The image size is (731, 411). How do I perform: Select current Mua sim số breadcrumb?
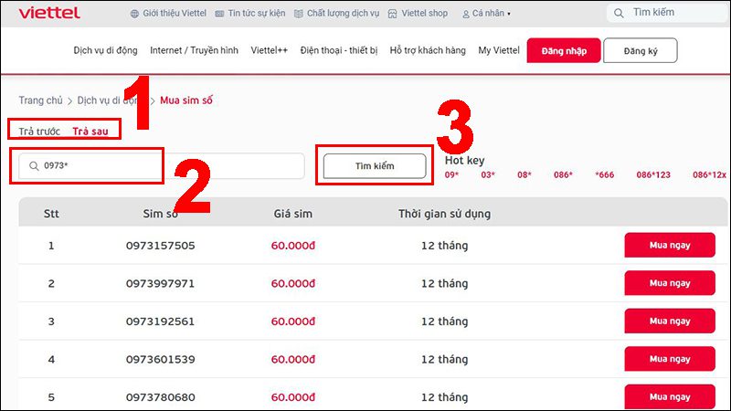click(x=186, y=100)
